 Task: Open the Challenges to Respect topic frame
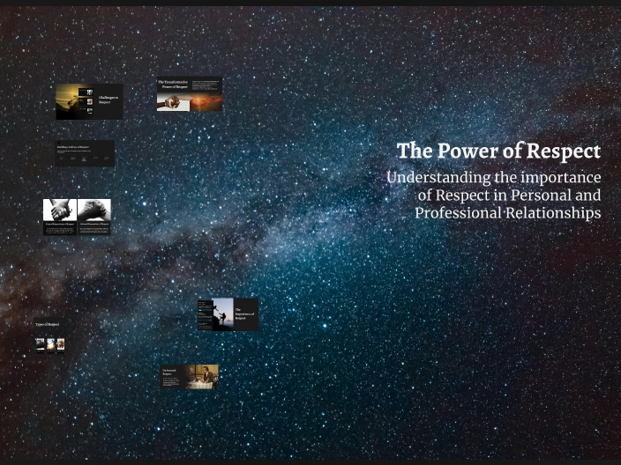89,101
